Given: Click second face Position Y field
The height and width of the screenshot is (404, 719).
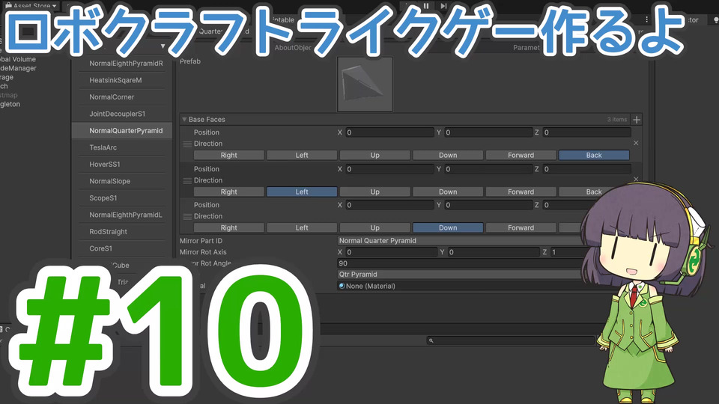Looking at the screenshot, I should coord(488,169).
